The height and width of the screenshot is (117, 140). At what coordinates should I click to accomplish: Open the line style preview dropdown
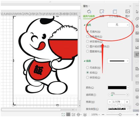pos(118,61)
